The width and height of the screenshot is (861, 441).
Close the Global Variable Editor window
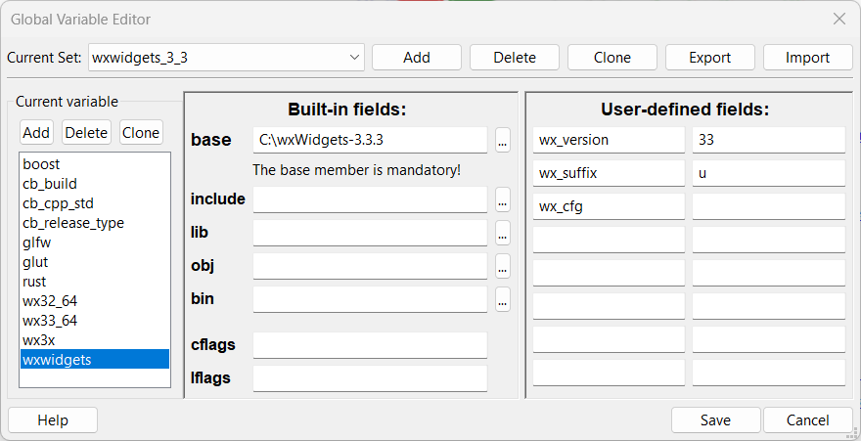[x=839, y=20]
